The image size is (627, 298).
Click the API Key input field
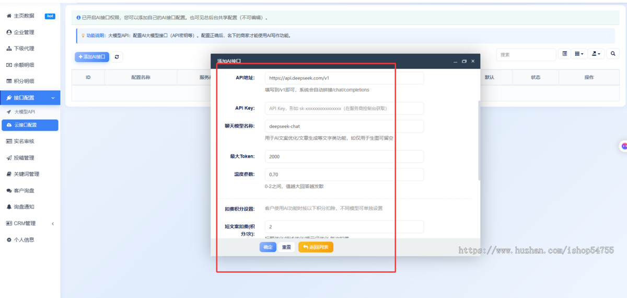pyautogui.click(x=344, y=108)
